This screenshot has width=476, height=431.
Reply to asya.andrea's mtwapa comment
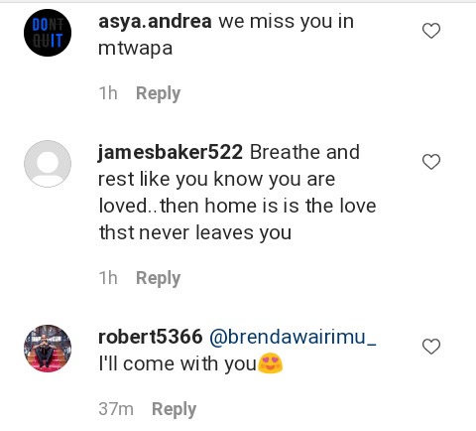pos(158,93)
